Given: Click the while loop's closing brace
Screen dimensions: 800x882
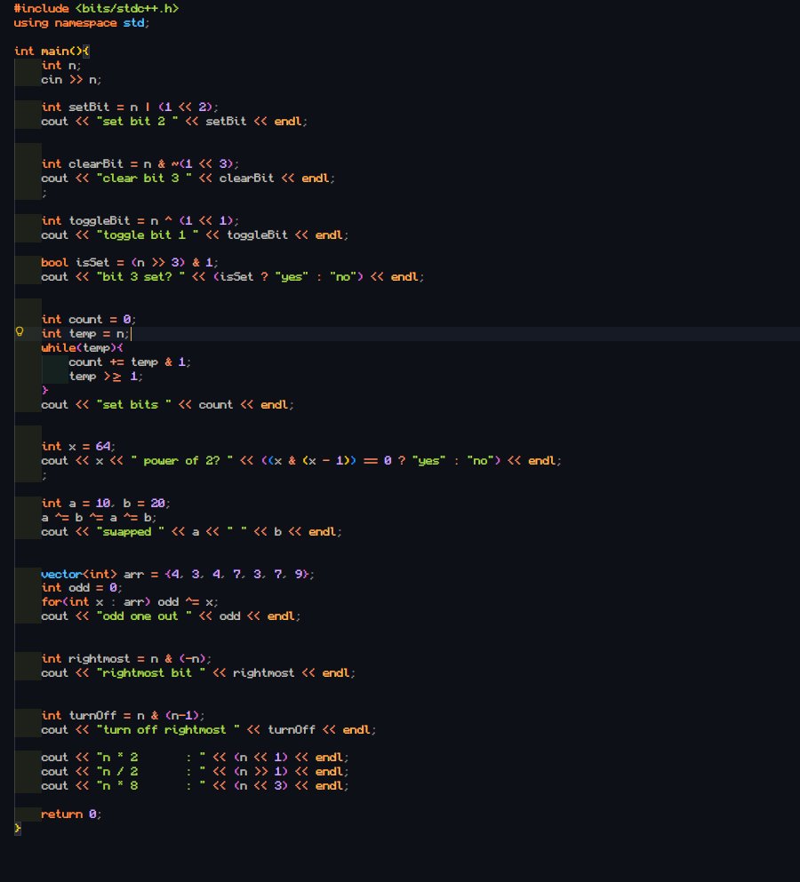Looking at the screenshot, I should coord(44,391).
